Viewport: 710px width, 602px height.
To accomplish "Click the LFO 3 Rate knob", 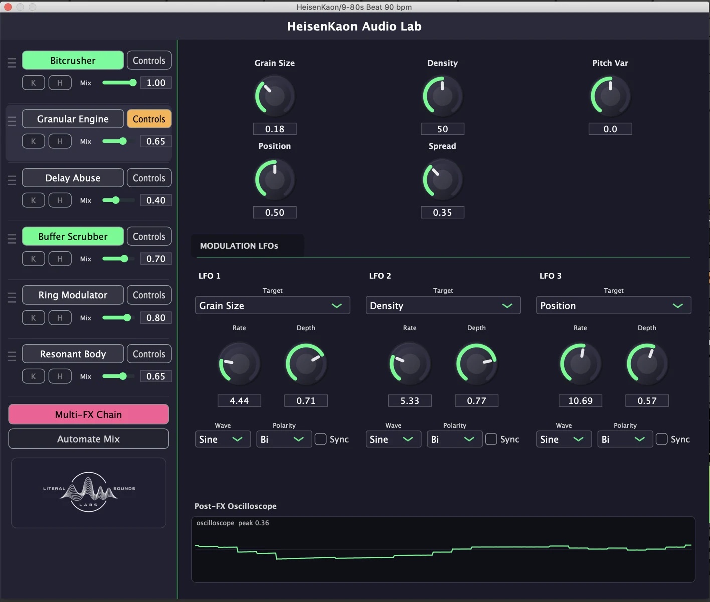I will (580, 364).
